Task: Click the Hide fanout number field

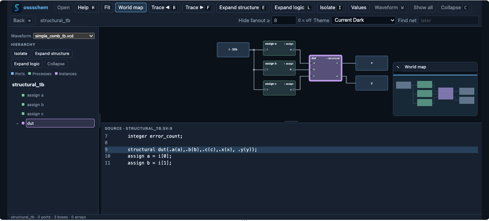Action: 284,20
